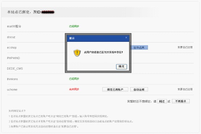The image size is (201, 134).
Task: Click the 跳过 button
Action: 162,101
